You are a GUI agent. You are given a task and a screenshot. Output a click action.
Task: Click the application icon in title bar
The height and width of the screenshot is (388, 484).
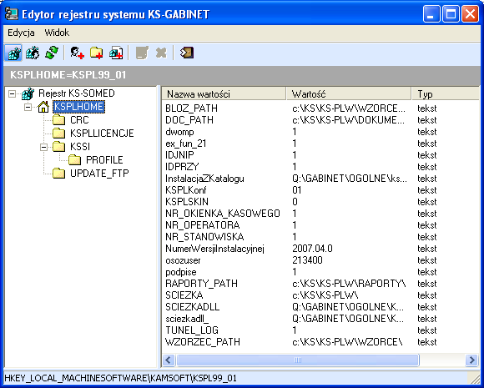pos(12,14)
